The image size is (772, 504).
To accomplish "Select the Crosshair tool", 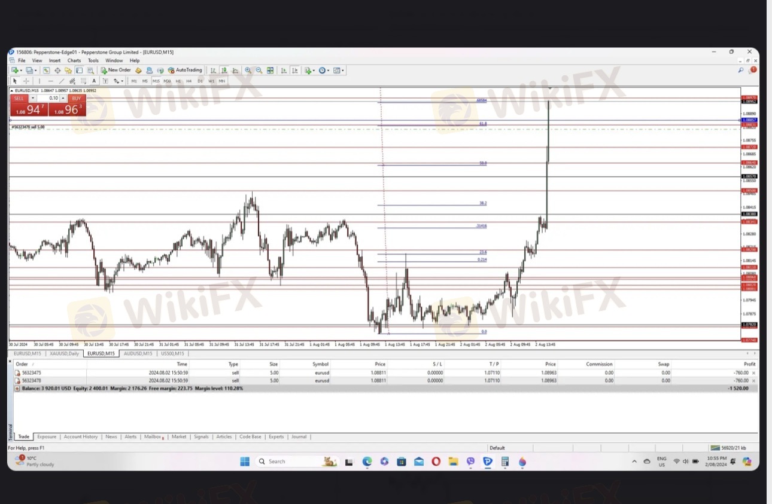I will [x=26, y=81].
